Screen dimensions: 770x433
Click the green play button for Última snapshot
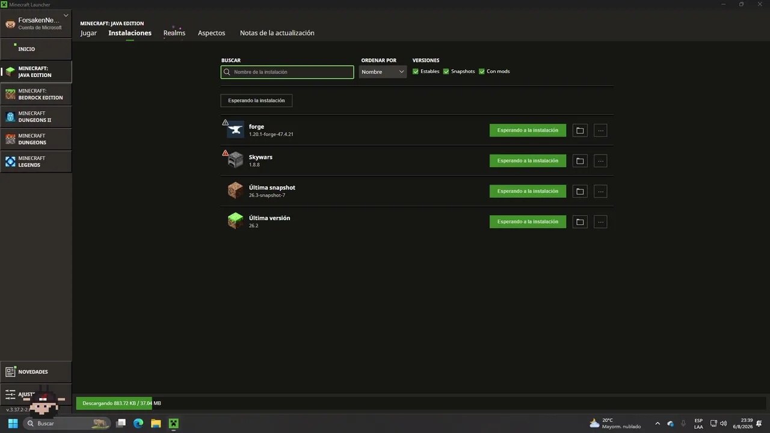(x=528, y=191)
